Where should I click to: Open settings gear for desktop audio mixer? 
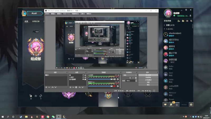click(118, 79)
